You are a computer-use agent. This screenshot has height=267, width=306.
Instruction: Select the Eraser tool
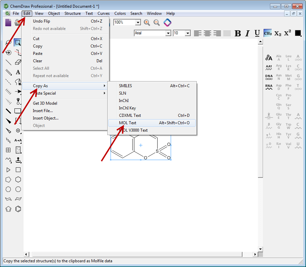(x=18, y=62)
